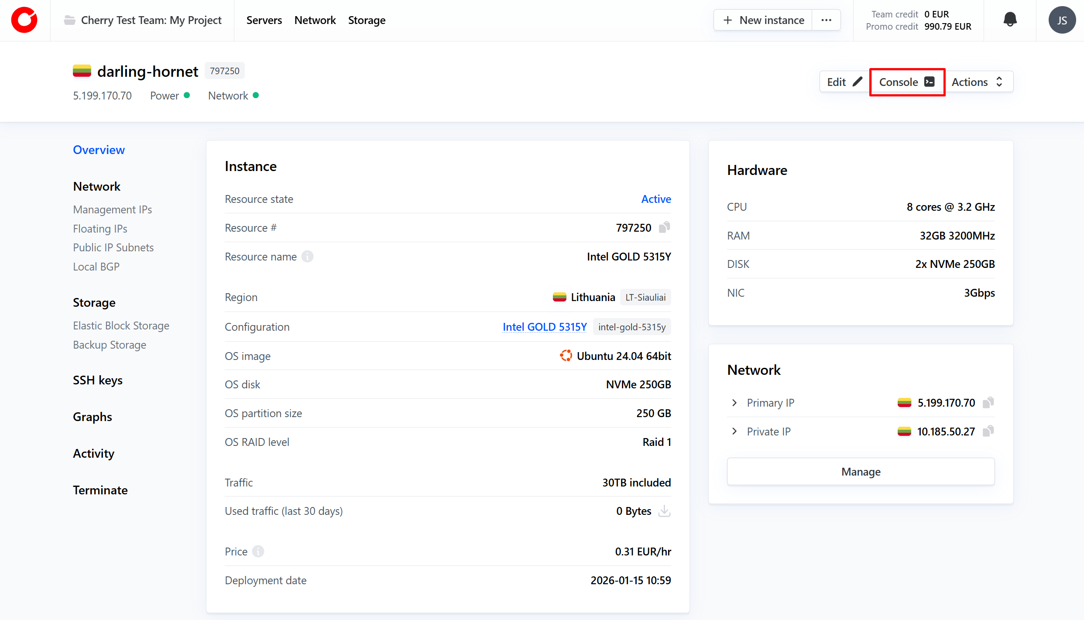Image resolution: width=1084 pixels, height=620 pixels.
Task: Expand the Private IP row
Action: [734, 431]
